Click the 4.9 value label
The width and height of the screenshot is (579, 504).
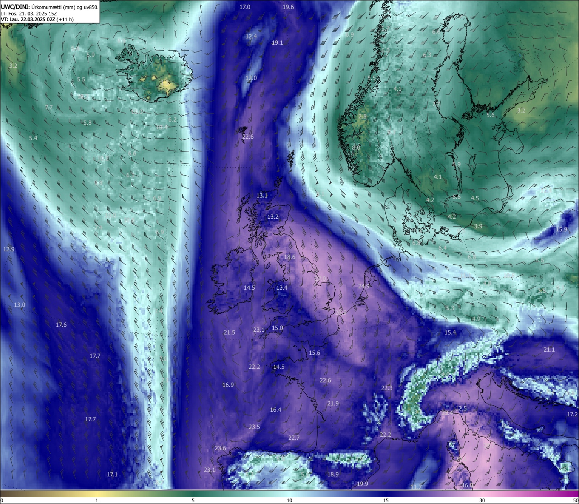pyautogui.click(x=476, y=319)
